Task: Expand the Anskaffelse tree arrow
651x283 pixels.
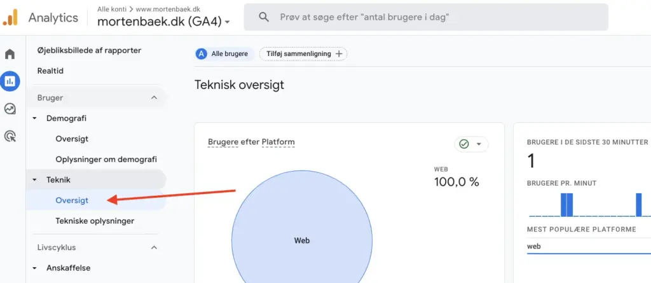Action: click(35, 268)
